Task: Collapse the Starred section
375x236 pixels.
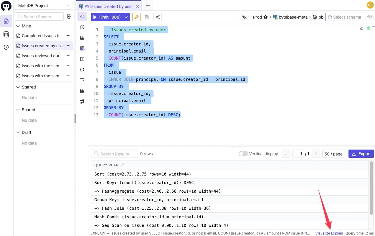Action: (x=18, y=87)
